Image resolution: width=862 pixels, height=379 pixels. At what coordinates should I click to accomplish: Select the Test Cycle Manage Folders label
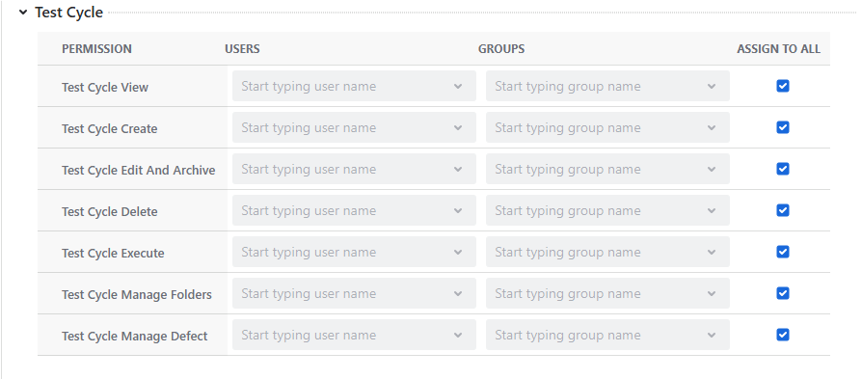[137, 294]
